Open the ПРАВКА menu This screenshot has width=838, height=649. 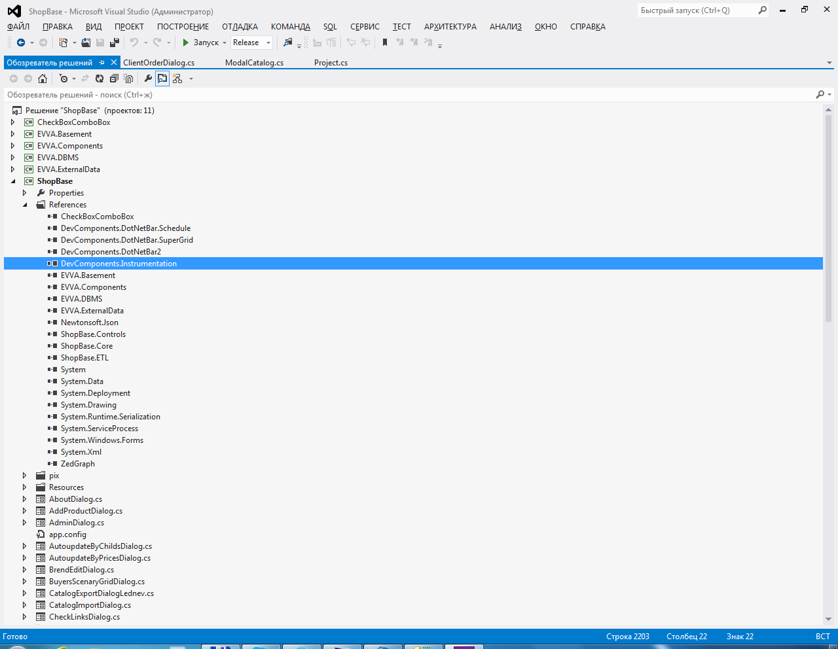click(58, 27)
